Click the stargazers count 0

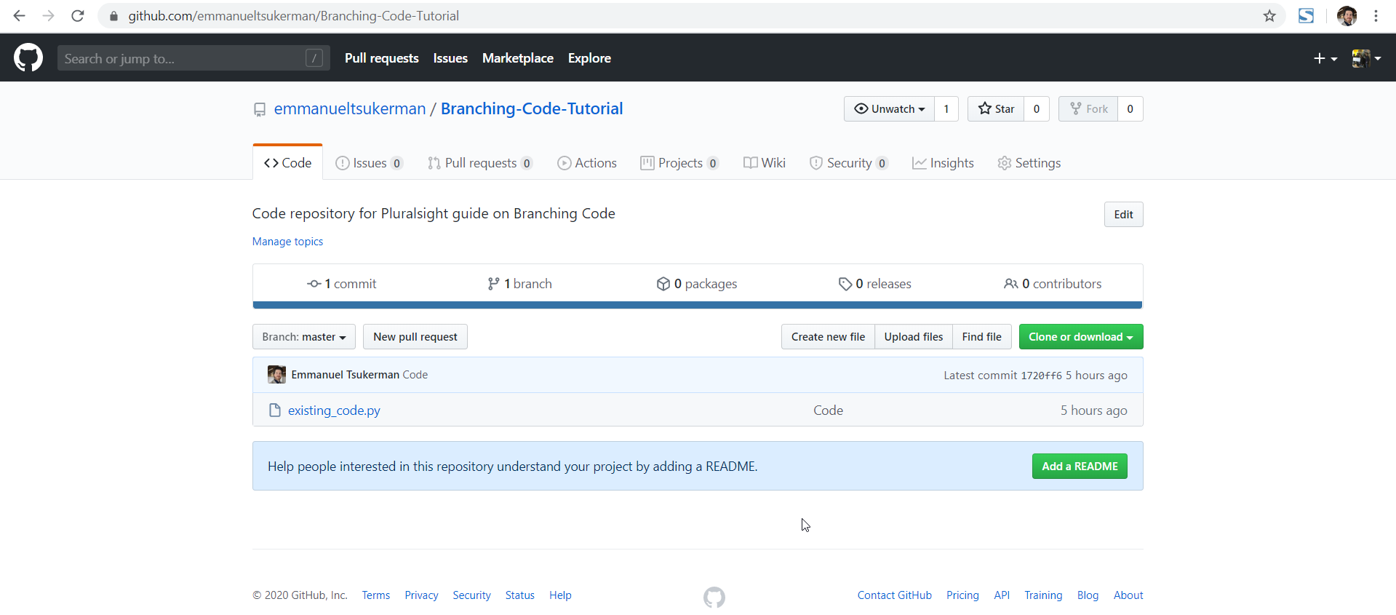tap(1037, 109)
